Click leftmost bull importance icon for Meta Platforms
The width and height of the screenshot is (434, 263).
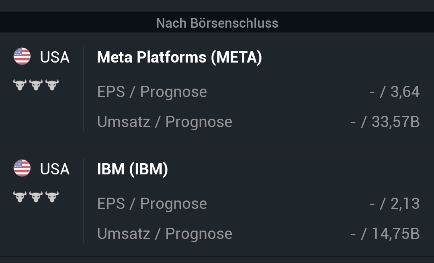pos(20,85)
